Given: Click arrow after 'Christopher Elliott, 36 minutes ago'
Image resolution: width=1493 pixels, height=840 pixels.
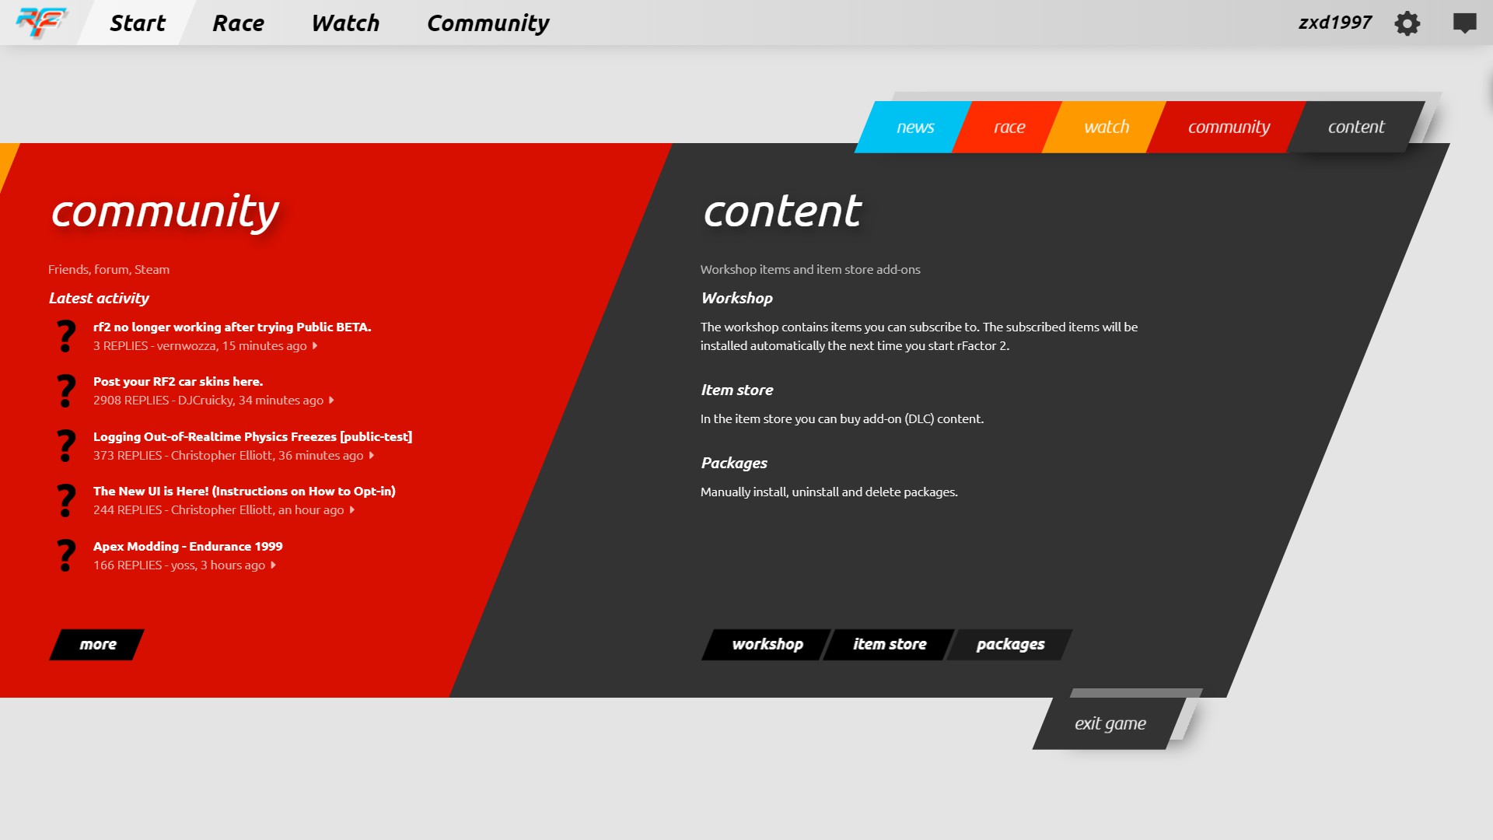Looking at the screenshot, I should pos(372,456).
